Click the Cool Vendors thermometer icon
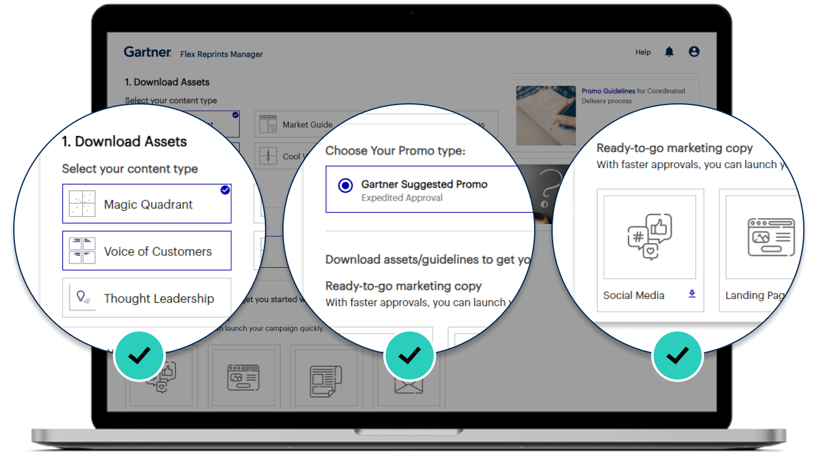This screenshot has height=460, width=817. pyautogui.click(x=267, y=156)
